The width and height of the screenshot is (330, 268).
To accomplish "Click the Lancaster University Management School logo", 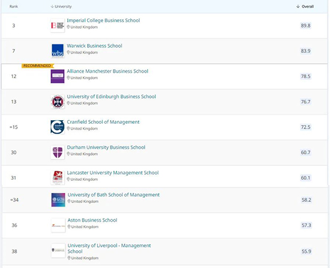I will (58, 178).
